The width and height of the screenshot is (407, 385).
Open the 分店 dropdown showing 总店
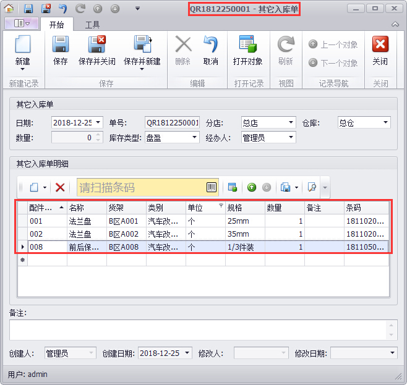[x=291, y=122]
